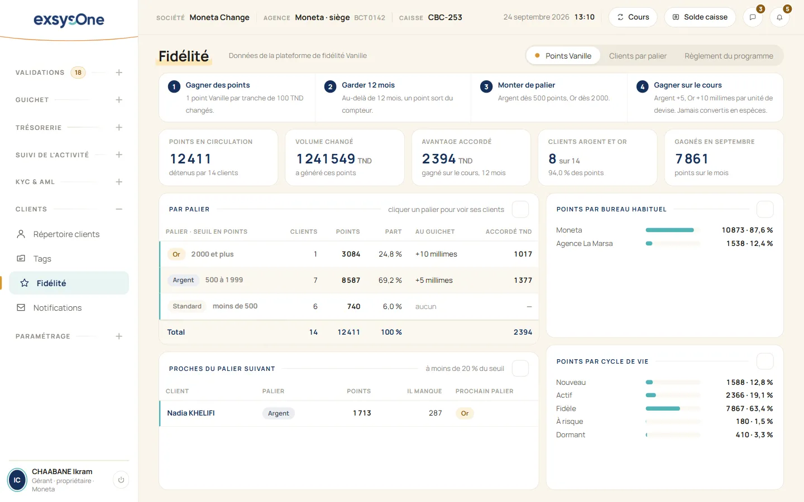Click the step 3 circle, Monter de palier
Image resolution: width=804 pixels, height=502 pixels.
tap(486, 86)
